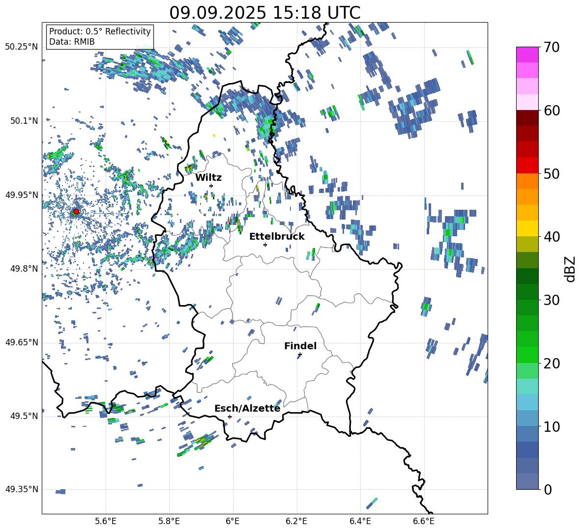Image resolution: width=582 pixels, height=531 pixels.
Task: Click the 40 tick on colorbar
Action: 552,237
